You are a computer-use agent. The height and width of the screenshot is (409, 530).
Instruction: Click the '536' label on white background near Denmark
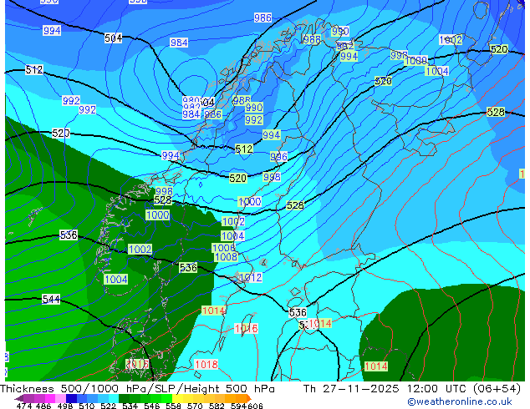click(x=298, y=312)
